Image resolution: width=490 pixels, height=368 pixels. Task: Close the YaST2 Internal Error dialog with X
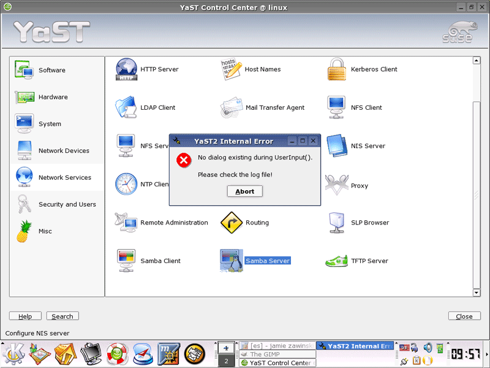(x=313, y=141)
